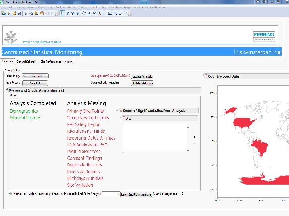
Task: Open the Window menu
Action: tap(116, 8)
